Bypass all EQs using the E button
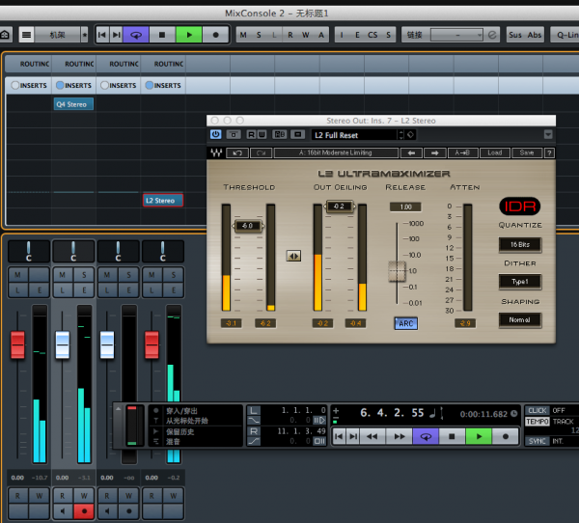 coord(357,35)
